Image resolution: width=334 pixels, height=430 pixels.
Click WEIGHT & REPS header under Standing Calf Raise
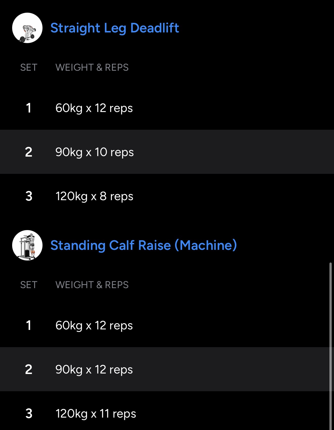pyautogui.click(x=92, y=285)
